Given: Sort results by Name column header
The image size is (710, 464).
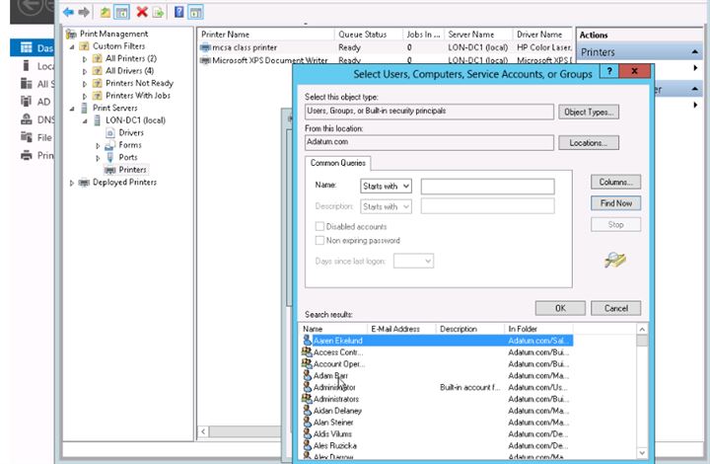Looking at the screenshot, I should [333, 329].
